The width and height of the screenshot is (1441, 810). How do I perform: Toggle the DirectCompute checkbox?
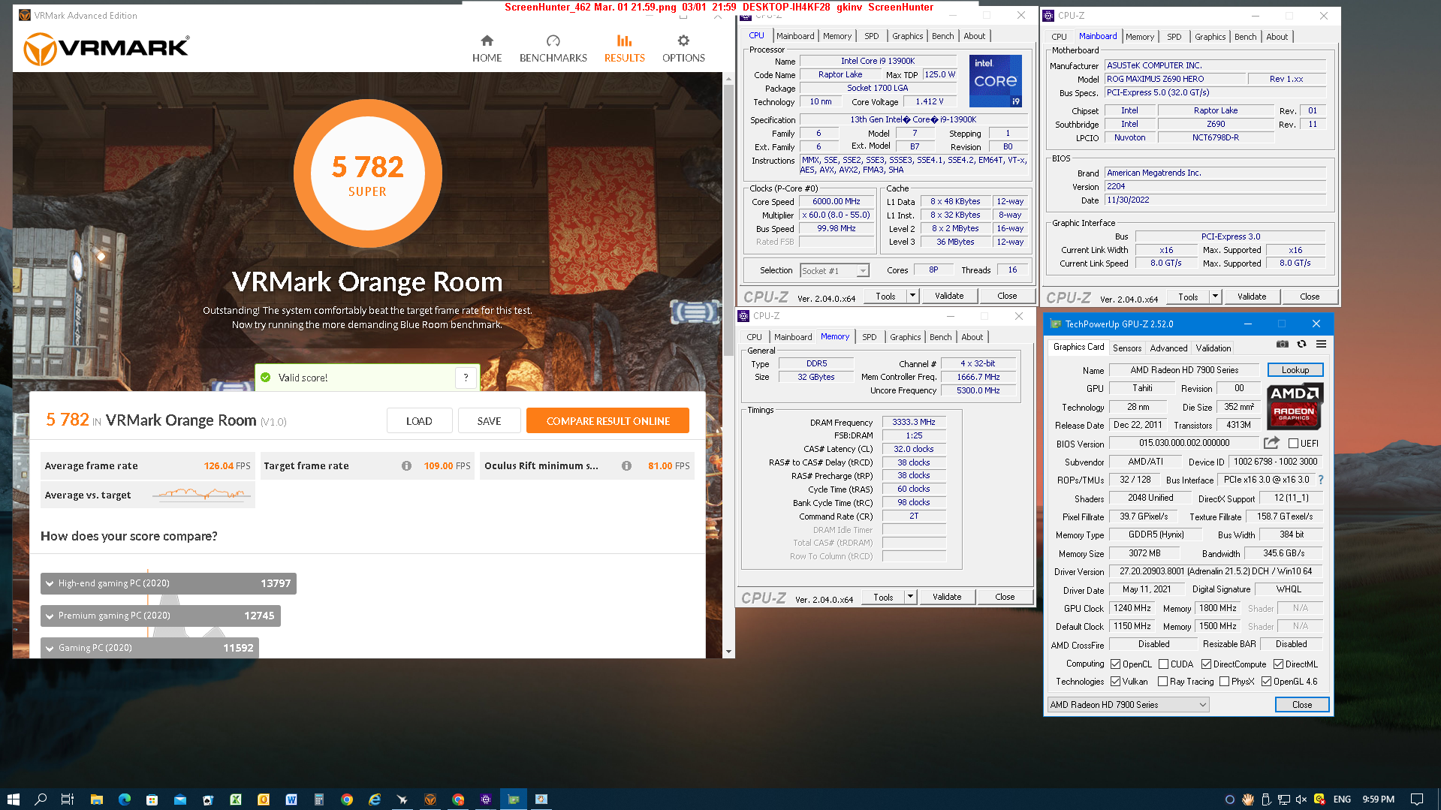click(x=1206, y=664)
